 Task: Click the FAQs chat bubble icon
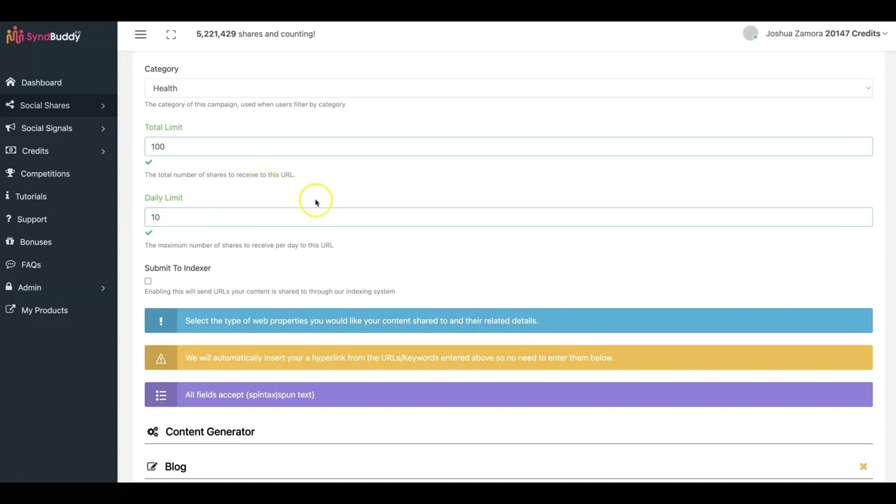[x=10, y=265]
